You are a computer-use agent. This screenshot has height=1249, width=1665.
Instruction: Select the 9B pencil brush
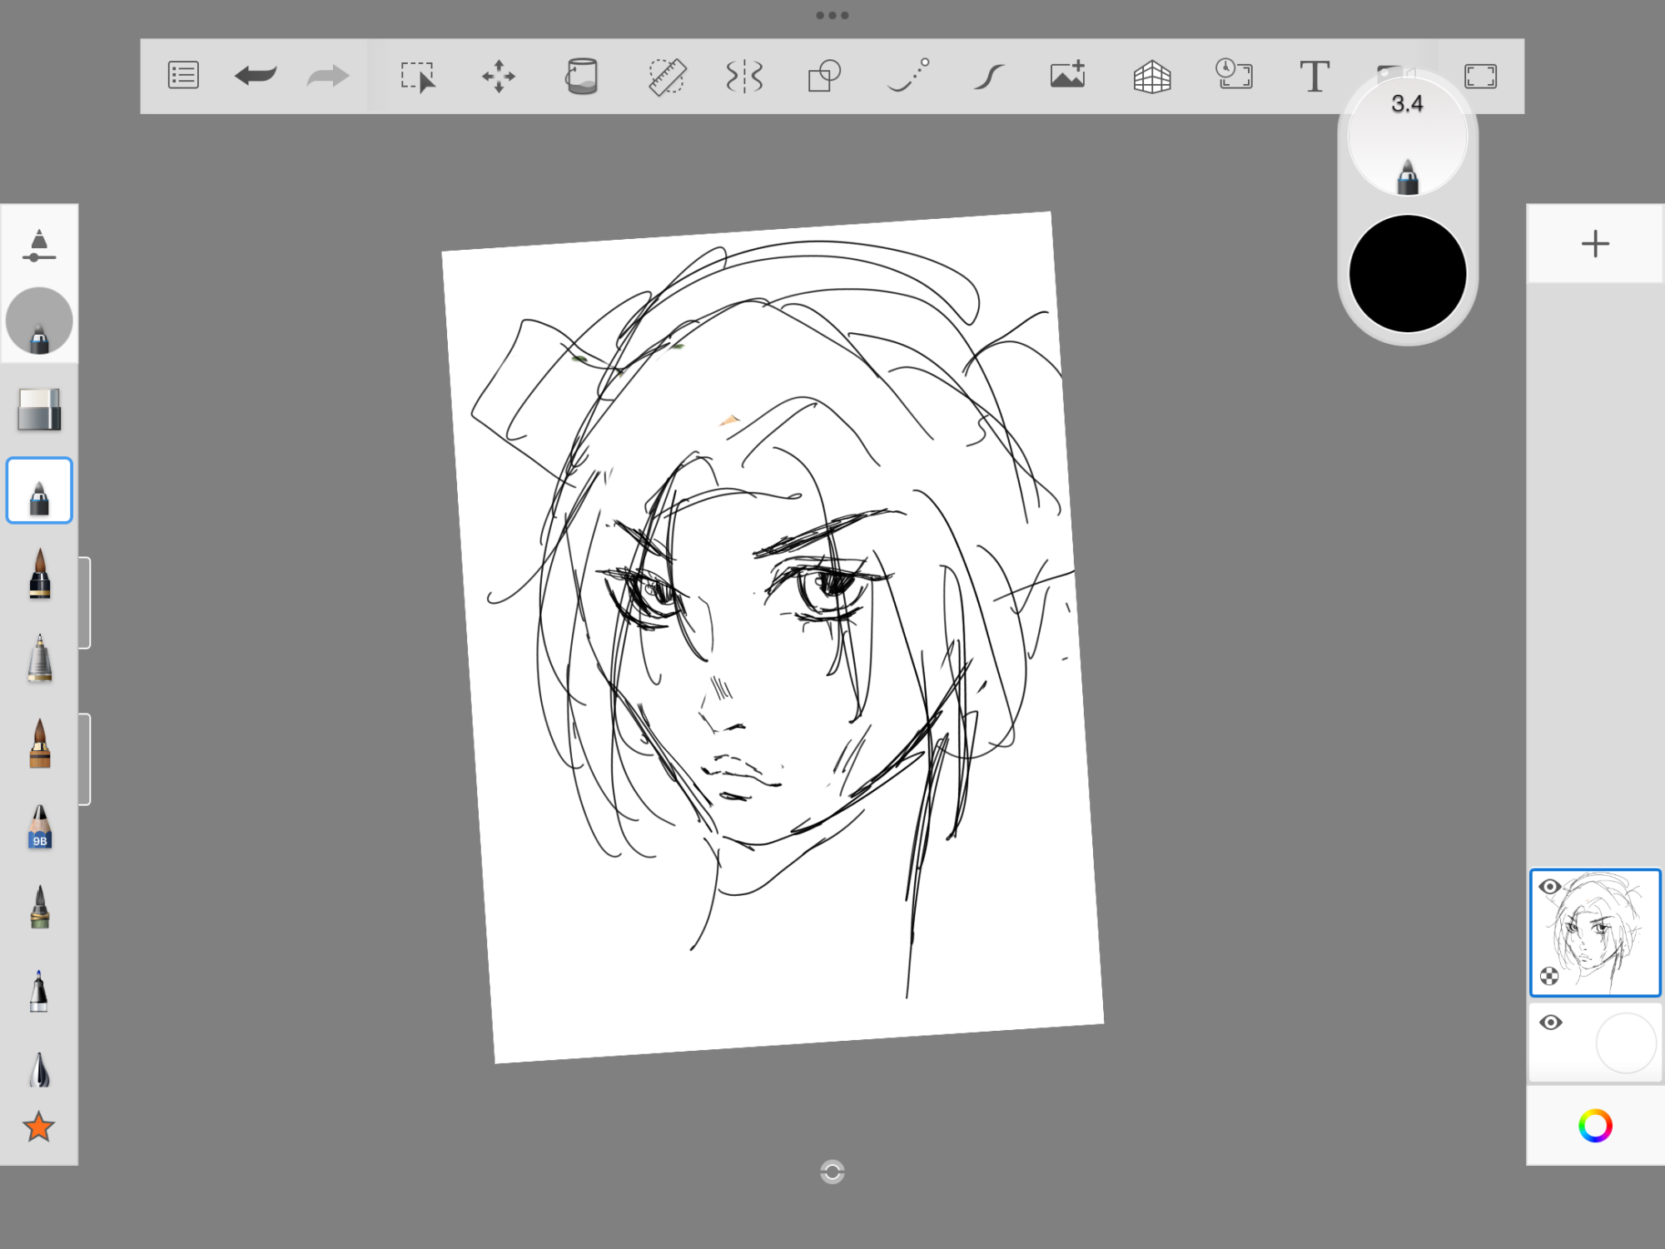point(39,827)
